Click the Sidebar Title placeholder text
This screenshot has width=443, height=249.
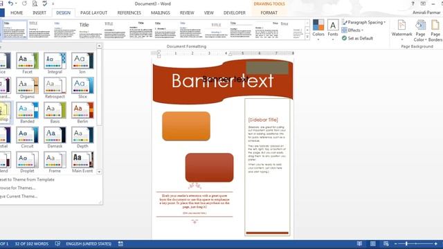click(263, 120)
